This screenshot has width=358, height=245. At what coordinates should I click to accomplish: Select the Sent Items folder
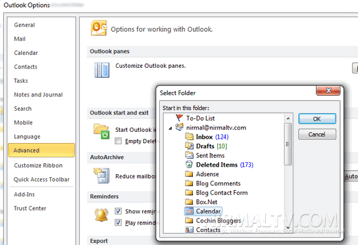(210, 155)
